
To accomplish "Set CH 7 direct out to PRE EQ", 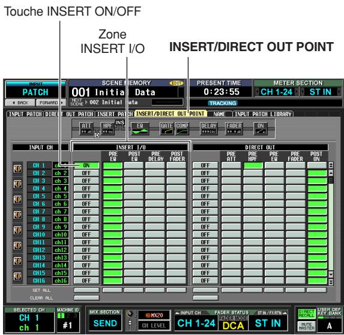I will pyautogui.click(x=274, y=212).
